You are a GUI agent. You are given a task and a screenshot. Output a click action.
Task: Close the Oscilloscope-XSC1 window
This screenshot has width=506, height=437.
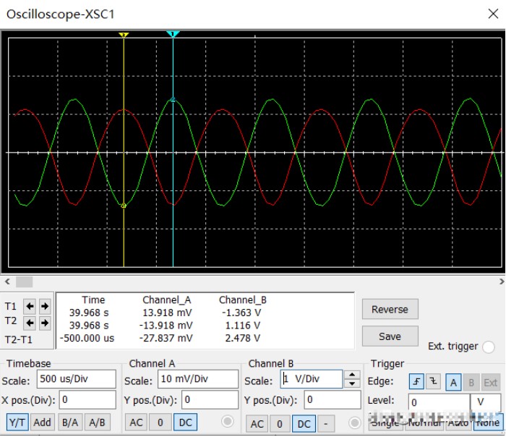[494, 14]
